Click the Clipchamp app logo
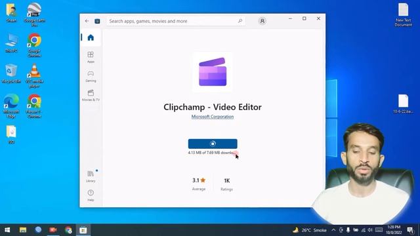This screenshot has height=236, width=420. (213, 71)
